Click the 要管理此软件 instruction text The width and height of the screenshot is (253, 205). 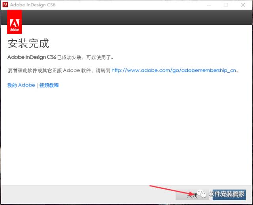tap(59, 70)
